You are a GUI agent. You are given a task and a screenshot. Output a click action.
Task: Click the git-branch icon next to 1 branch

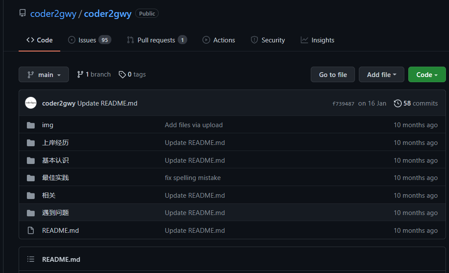[x=80, y=74]
